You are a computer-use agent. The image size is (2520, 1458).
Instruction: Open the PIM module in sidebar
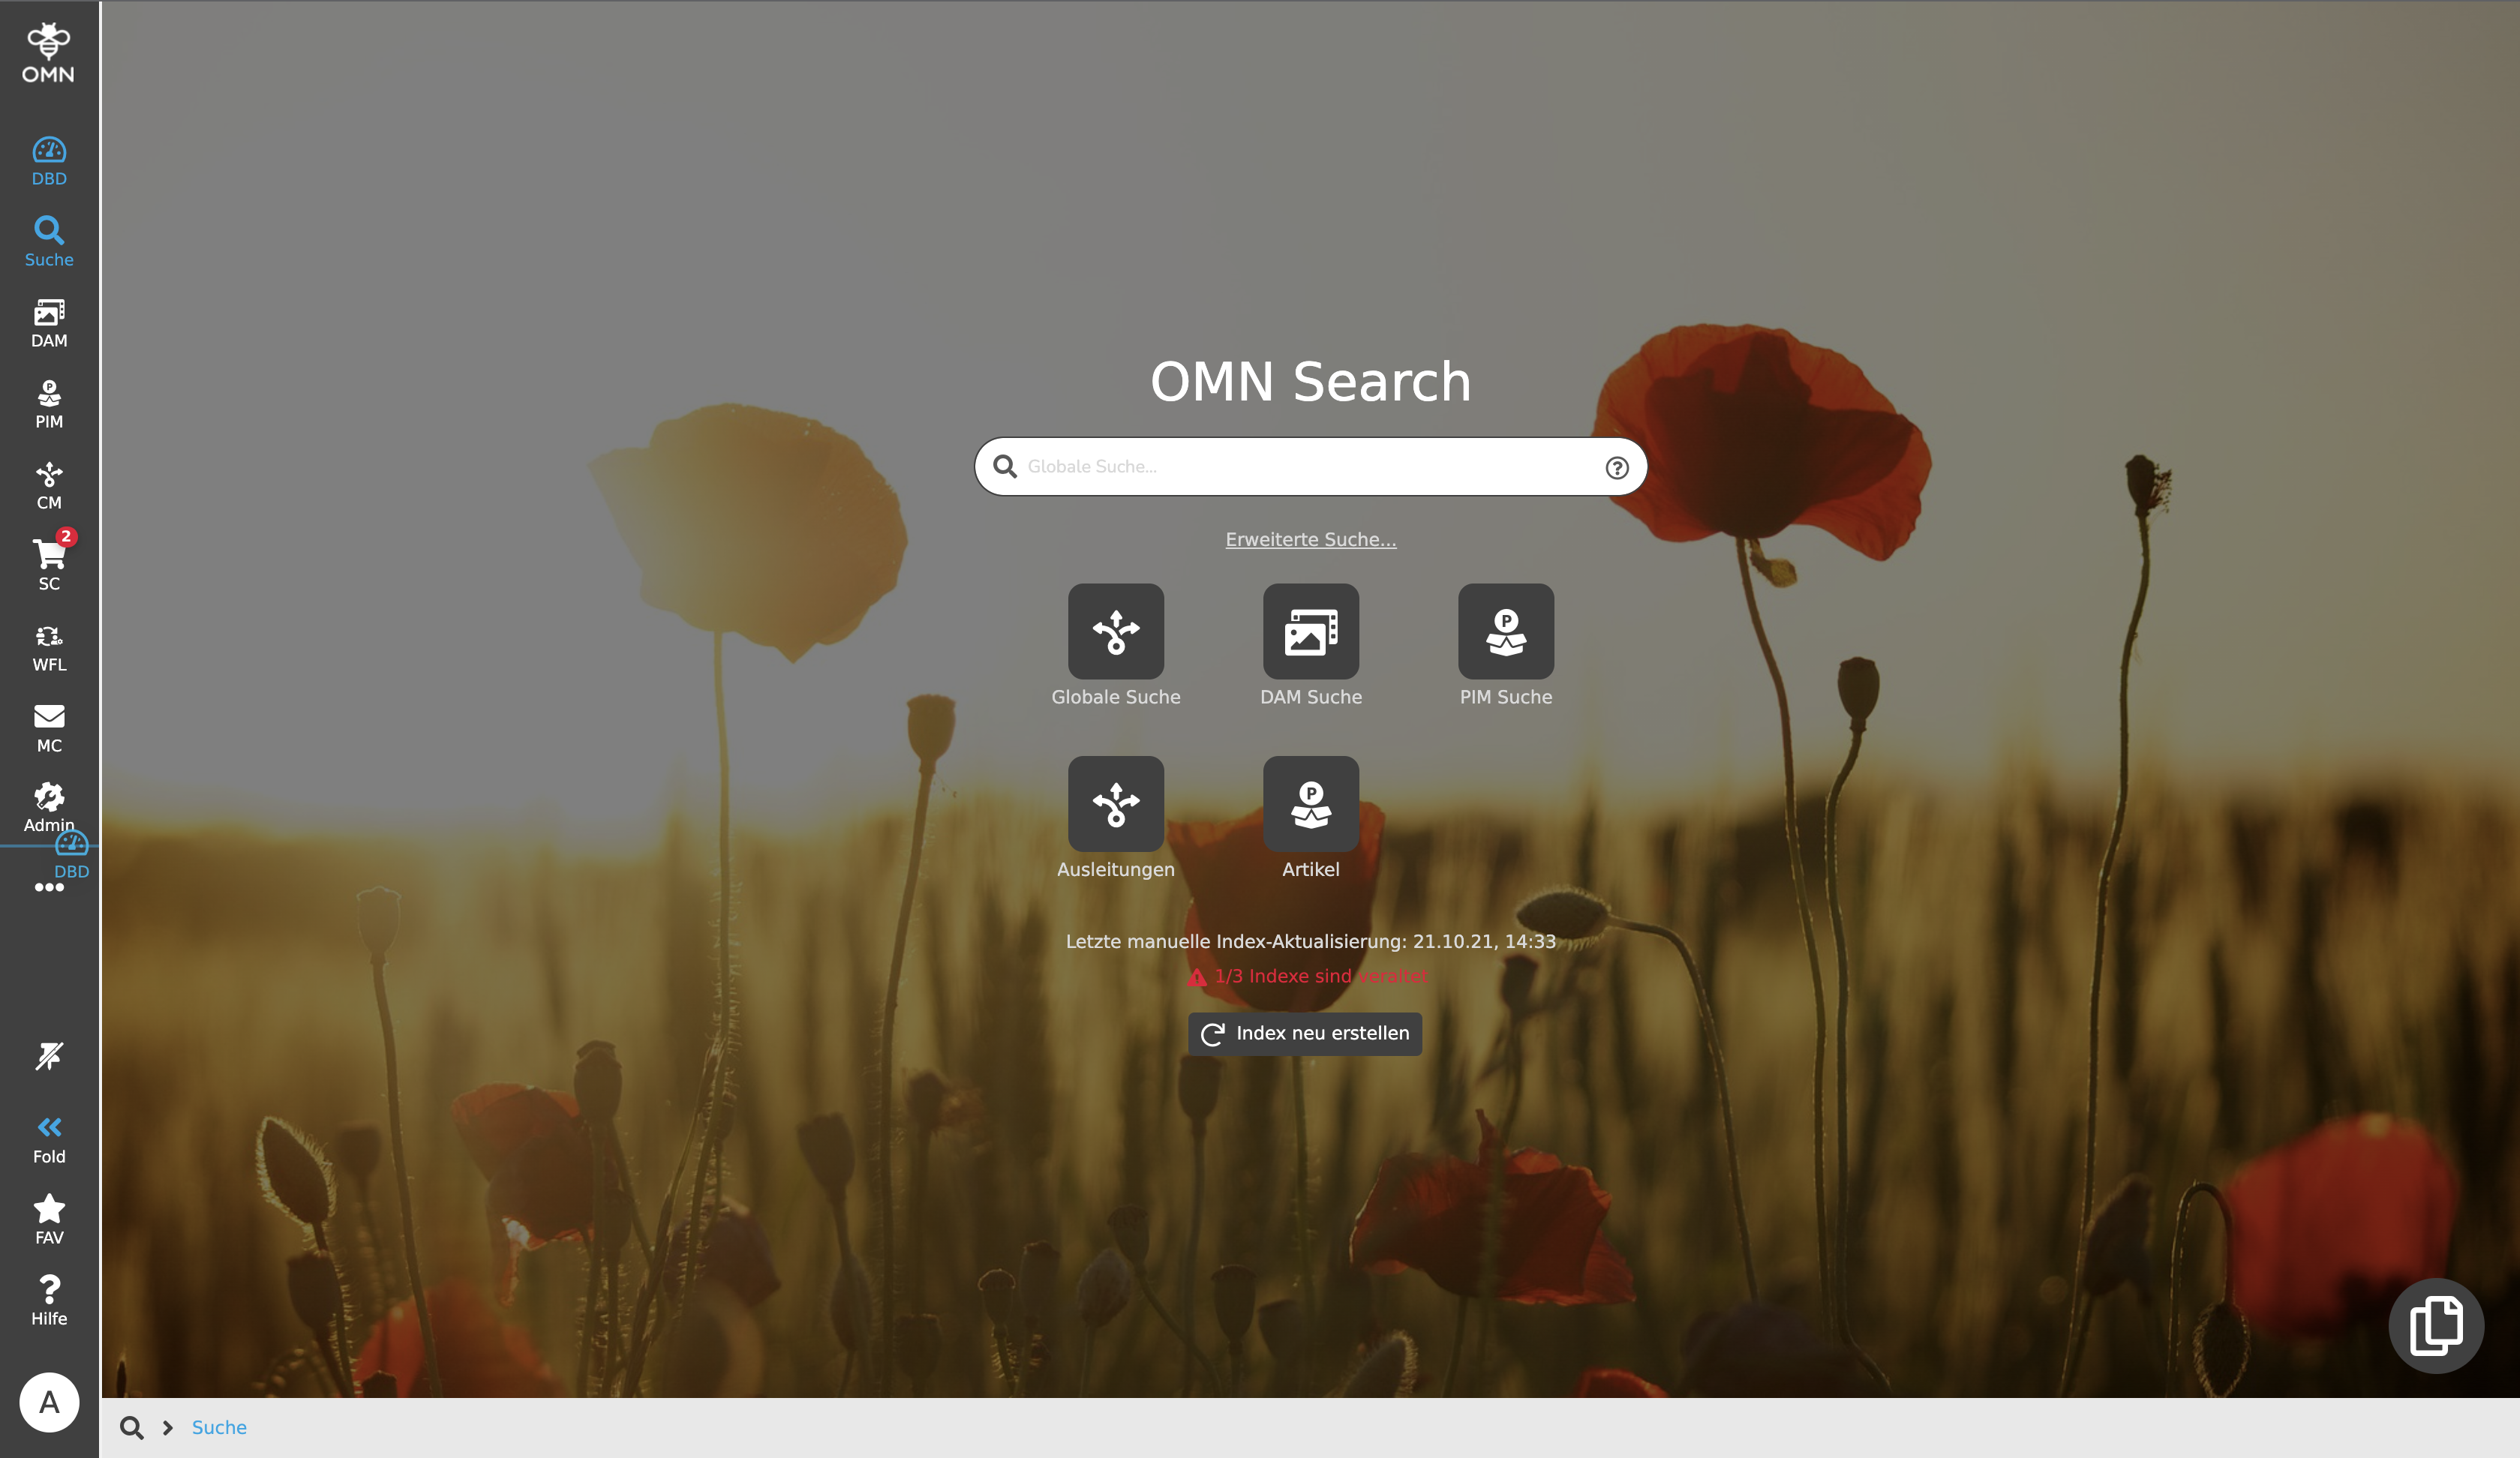tap(48, 404)
